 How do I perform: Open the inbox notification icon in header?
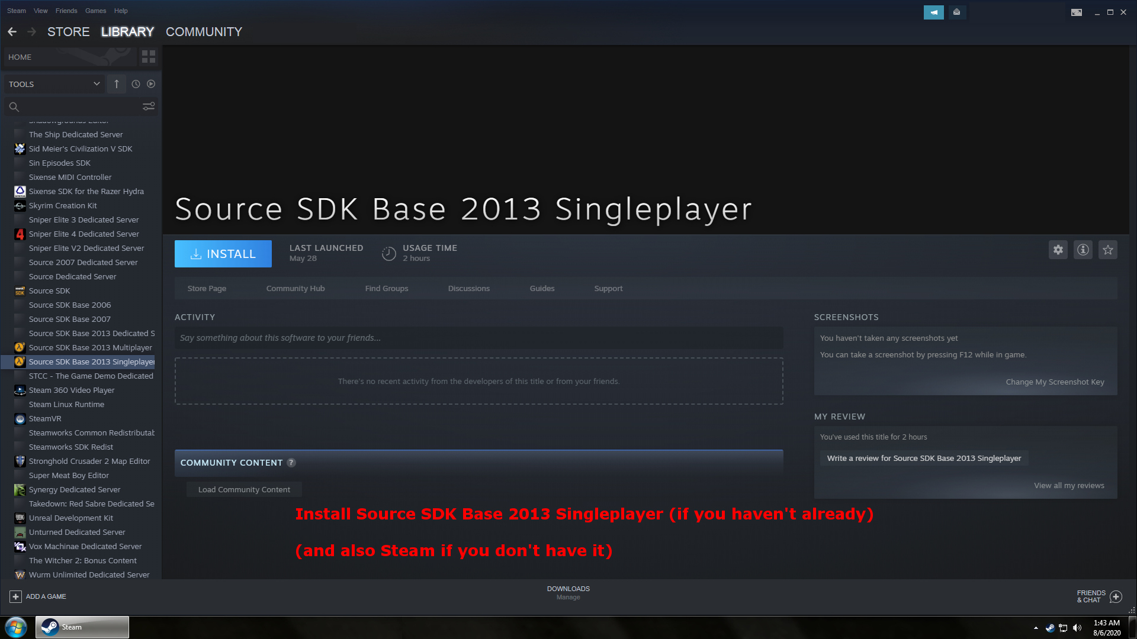pos(956,12)
